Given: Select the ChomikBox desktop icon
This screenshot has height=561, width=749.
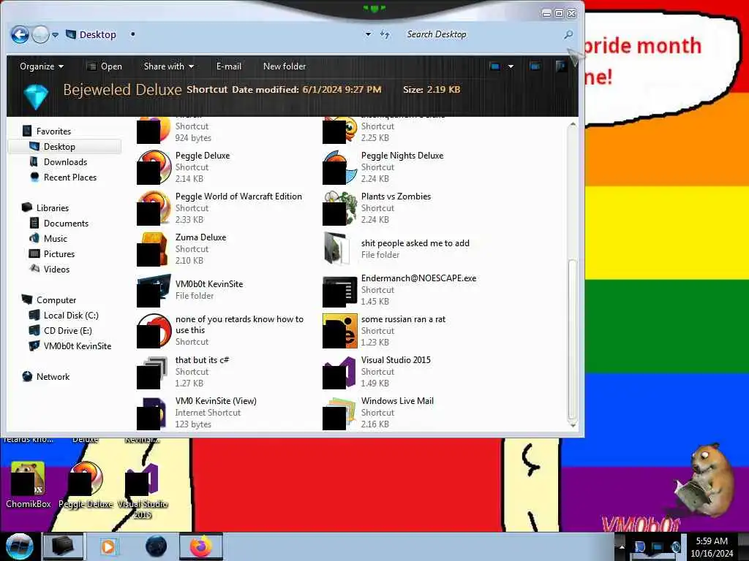Looking at the screenshot, I should pyautogui.click(x=29, y=485).
